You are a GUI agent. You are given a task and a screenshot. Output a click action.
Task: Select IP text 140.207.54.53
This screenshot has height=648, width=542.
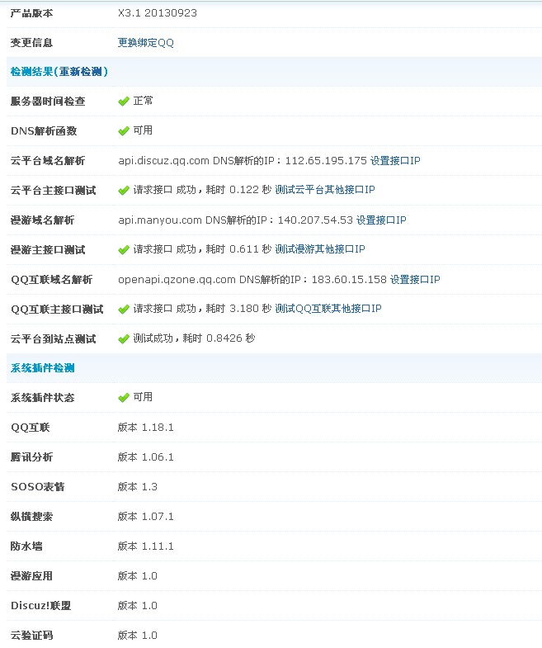coord(315,220)
